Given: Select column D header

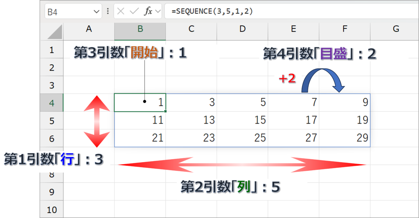Looking at the screenshot, I should (242, 29).
